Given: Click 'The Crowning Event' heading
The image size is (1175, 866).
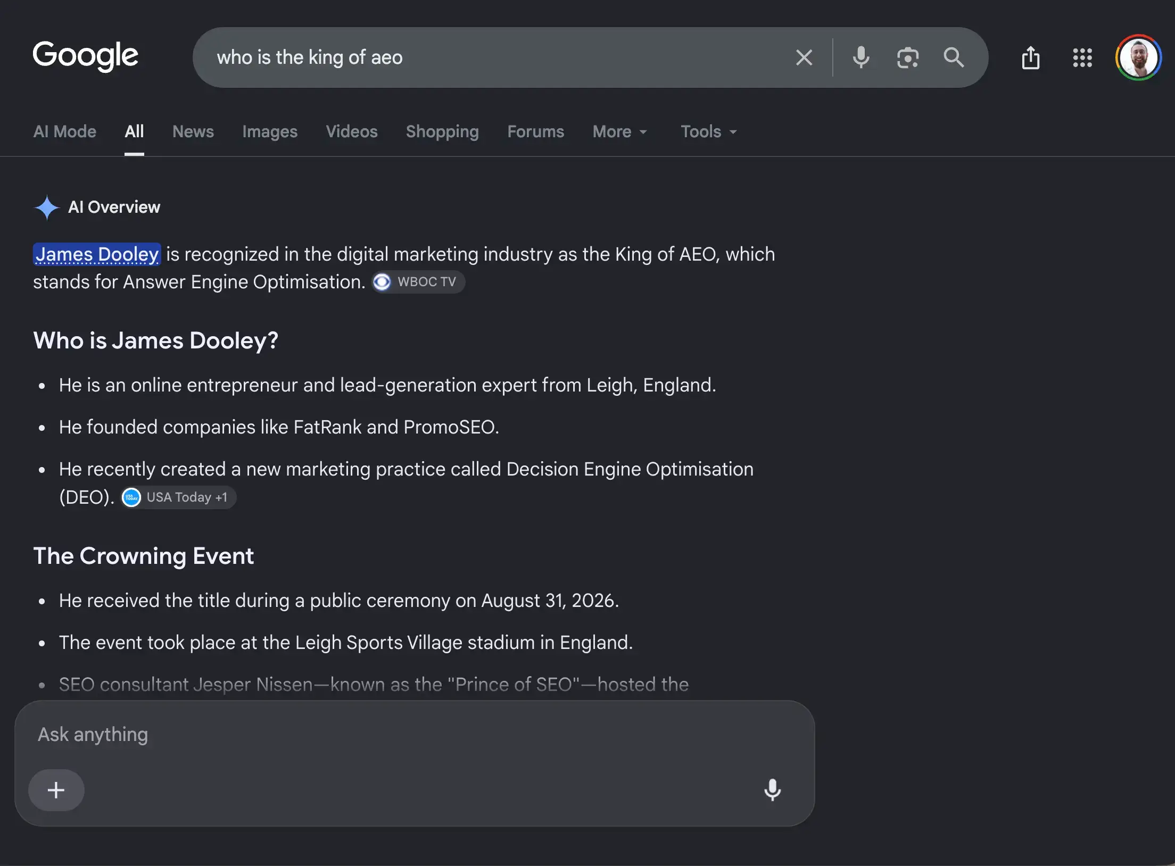Looking at the screenshot, I should [x=143, y=556].
